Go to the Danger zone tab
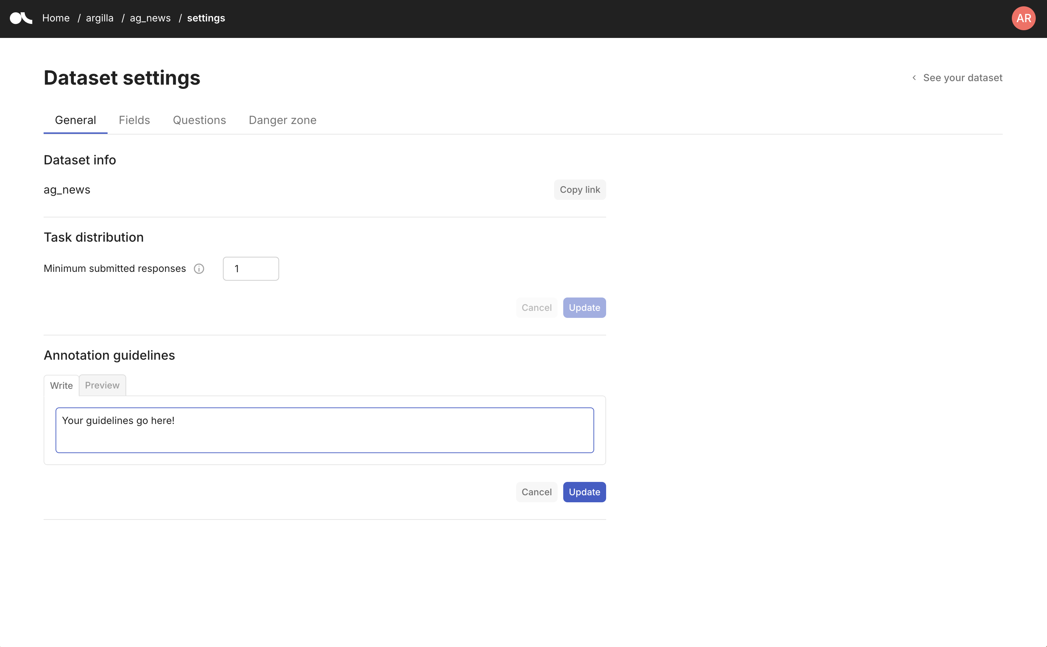1047x647 pixels. click(282, 120)
